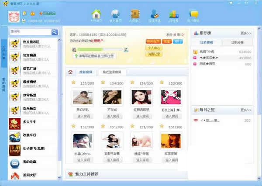Click the 立即注册 registration link
262x186 pixels.
pos(107,56)
